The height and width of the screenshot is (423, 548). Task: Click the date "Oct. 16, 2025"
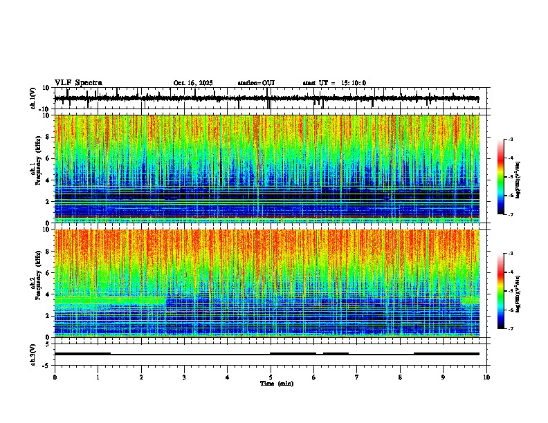click(193, 83)
